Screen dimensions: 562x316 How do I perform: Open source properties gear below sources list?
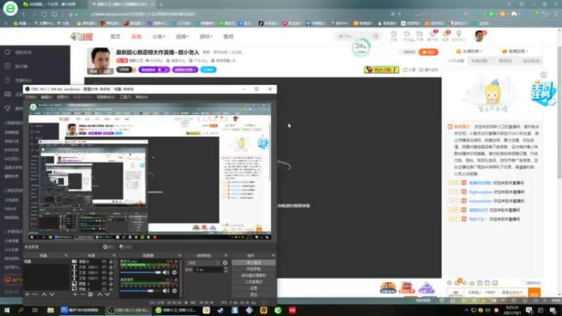[x=91, y=294]
